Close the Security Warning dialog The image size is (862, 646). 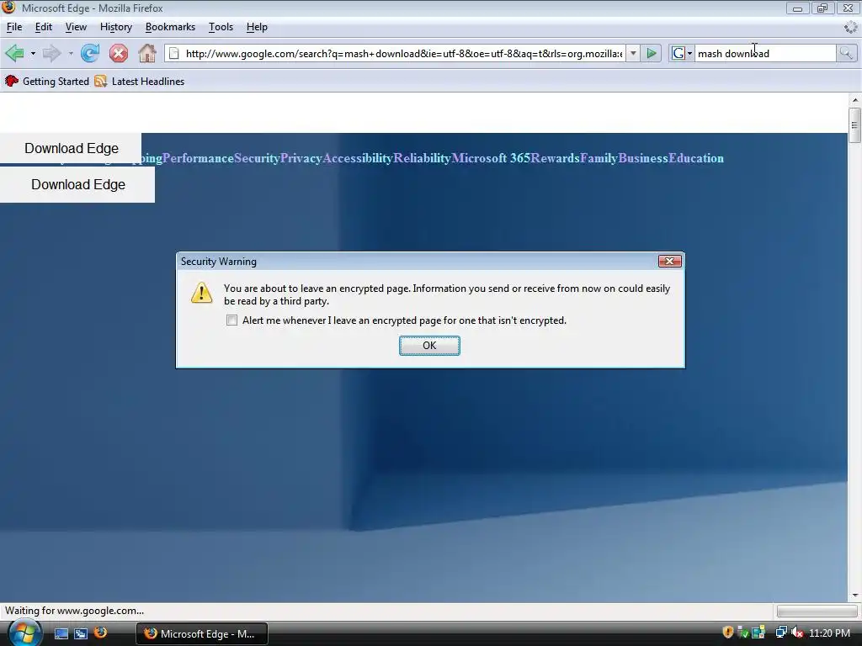click(669, 261)
